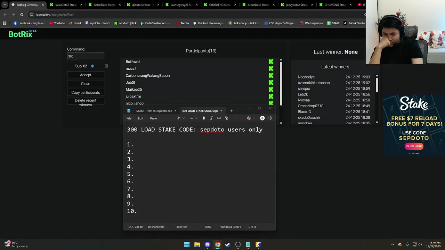Open the Dota2ProTracker bookmark
The image size is (445, 250).
tap(155, 23)
